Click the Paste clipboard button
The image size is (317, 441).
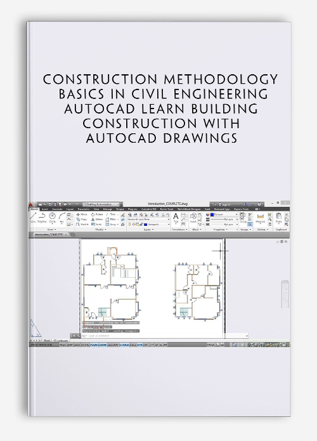(x=279, y=218)
